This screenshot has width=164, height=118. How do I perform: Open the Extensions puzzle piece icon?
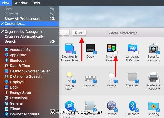(90, 105)
